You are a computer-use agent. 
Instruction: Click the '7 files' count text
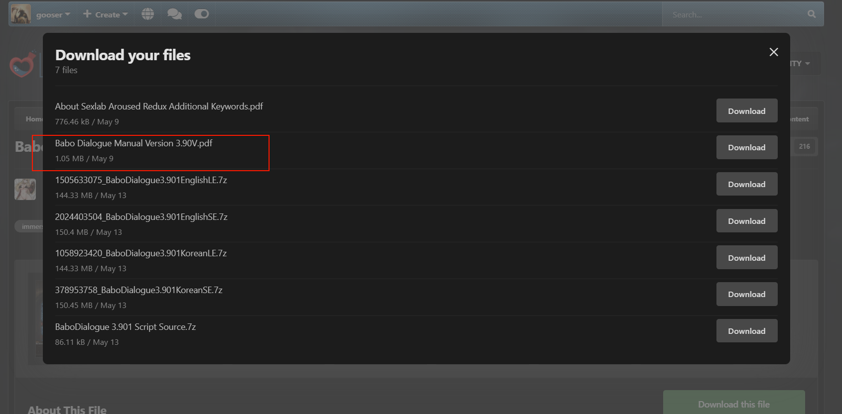pos(66,70)
